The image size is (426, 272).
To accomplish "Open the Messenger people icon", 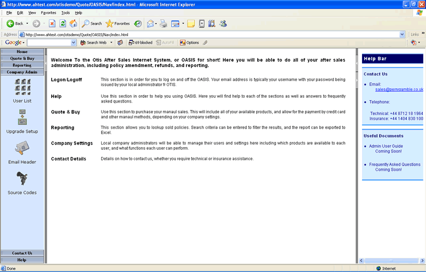I will 223,23.
